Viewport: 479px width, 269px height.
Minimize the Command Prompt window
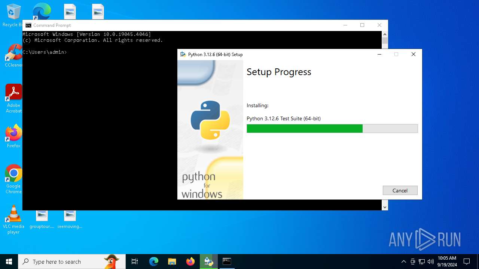[x=345, y=25]
